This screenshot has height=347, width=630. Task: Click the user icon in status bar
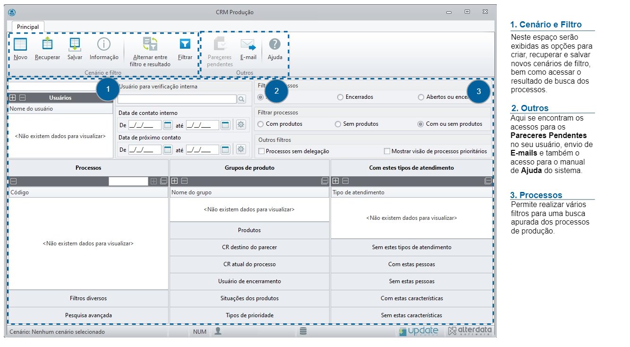click(x=218, y=331)
